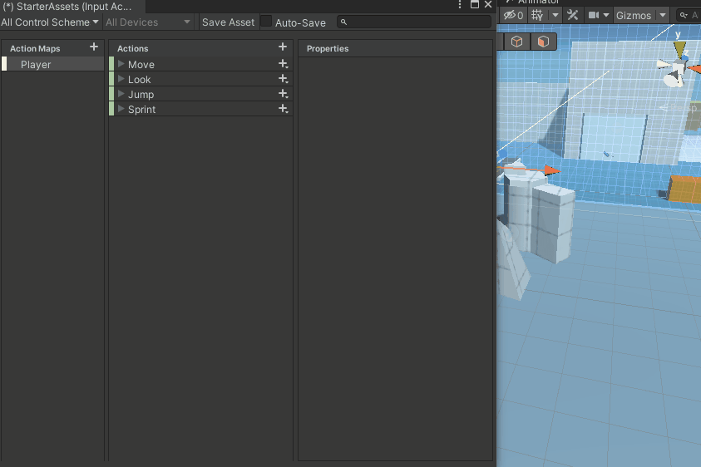Enable the Auto-Save checkbox
This screenshot has width=701, height=467.
266,22
